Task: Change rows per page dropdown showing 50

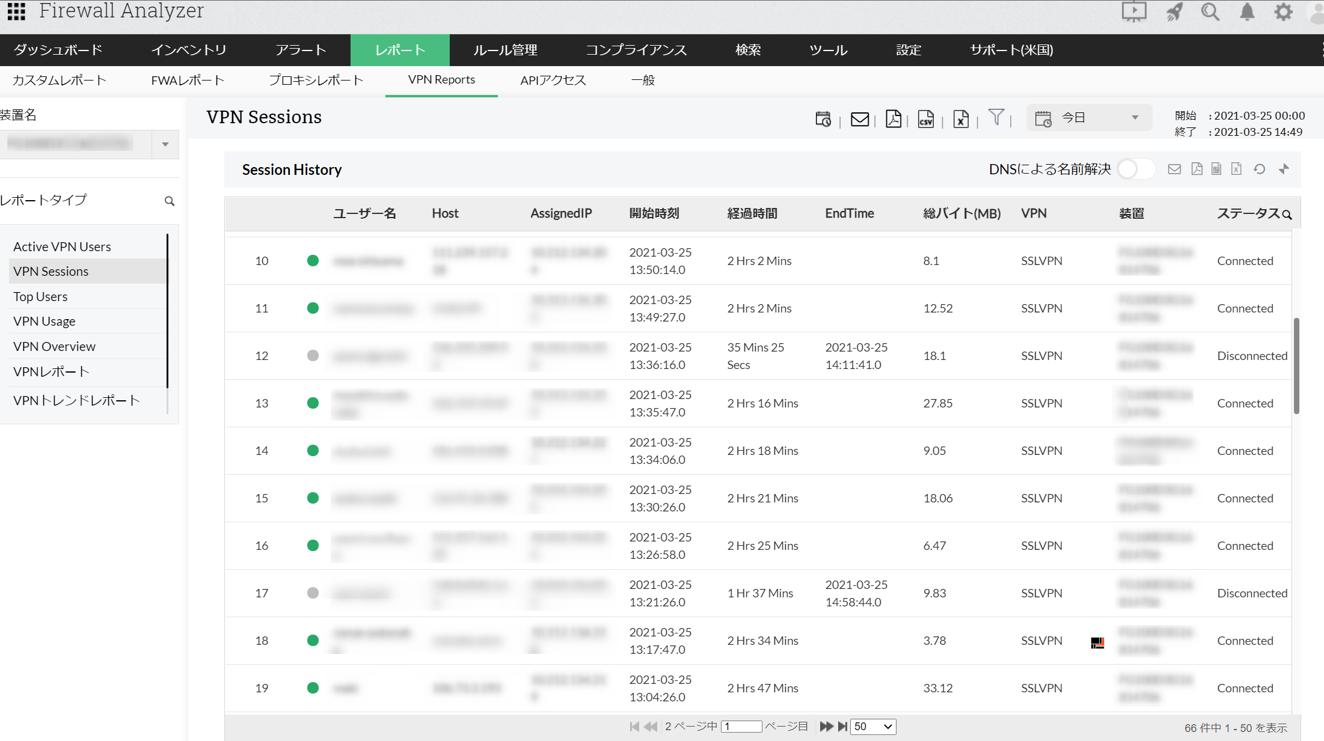Action: tap(873, 727)
